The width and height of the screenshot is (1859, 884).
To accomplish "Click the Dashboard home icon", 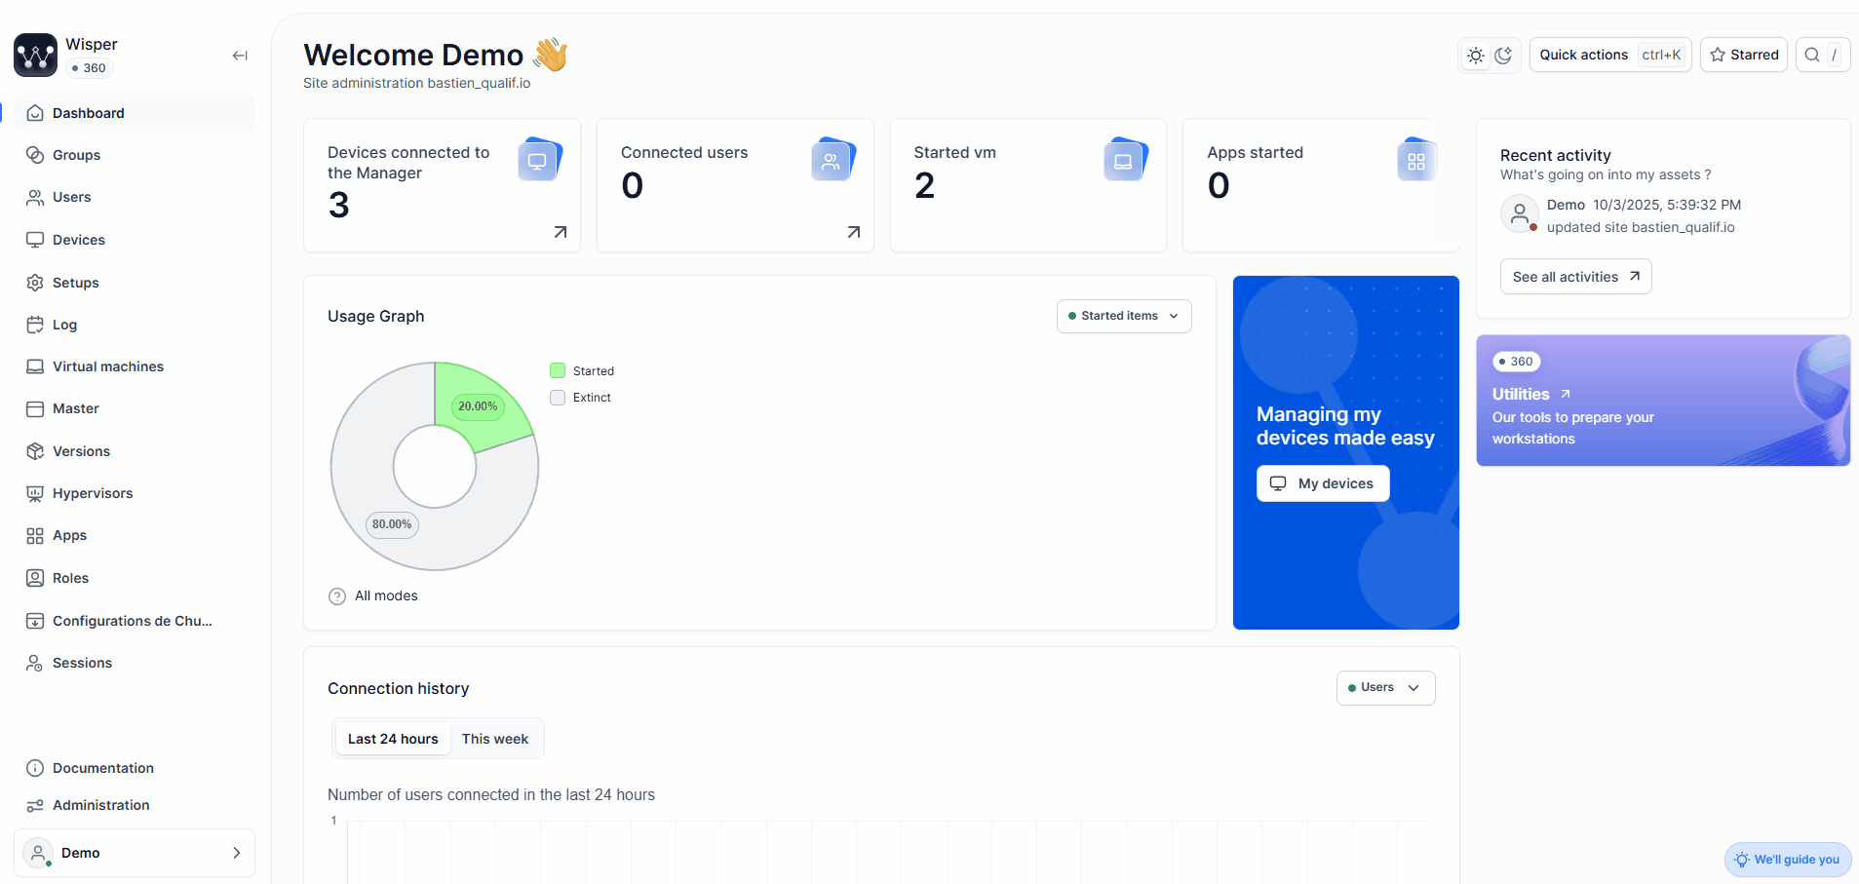I will [x=35, y=113].
